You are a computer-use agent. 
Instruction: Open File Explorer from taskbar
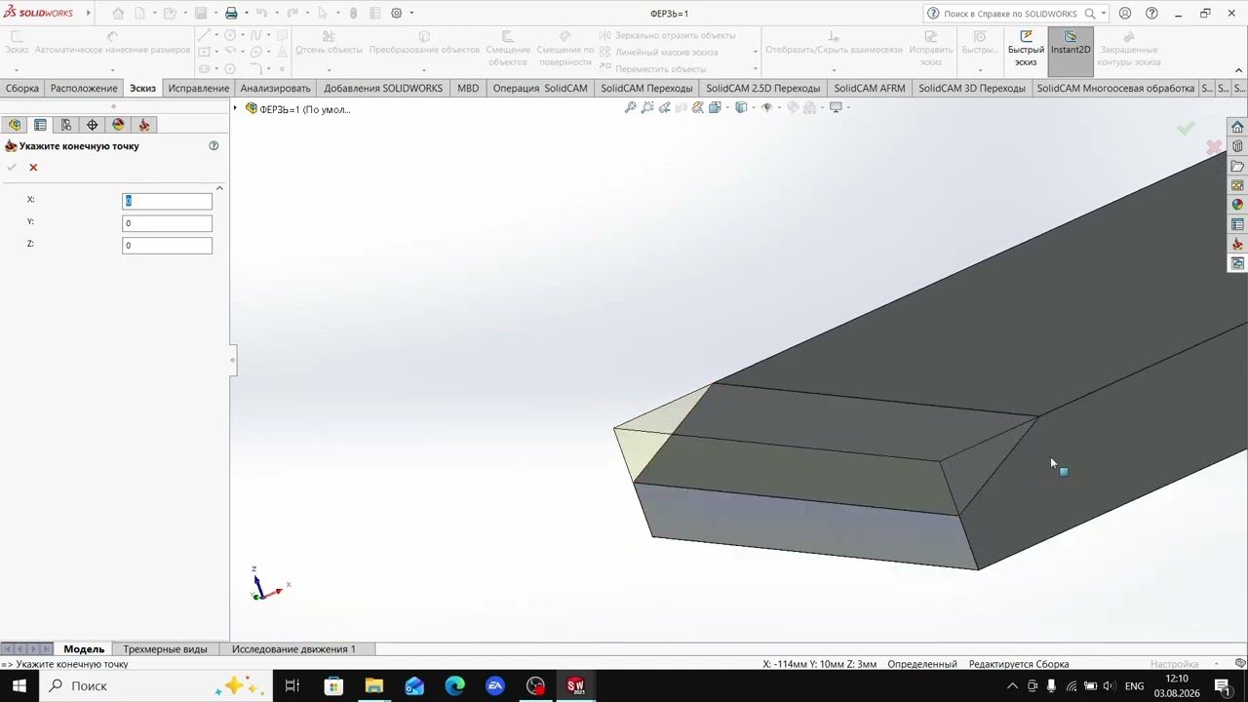tap(374, 686)
